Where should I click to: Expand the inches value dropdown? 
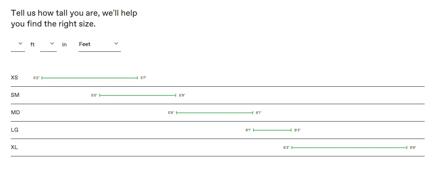pyautogui.click(x=48, y=44)
